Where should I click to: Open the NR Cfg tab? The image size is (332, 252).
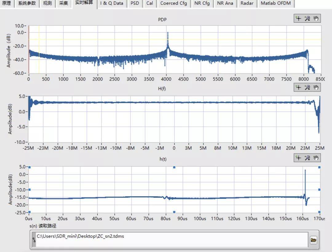(202, 3)
